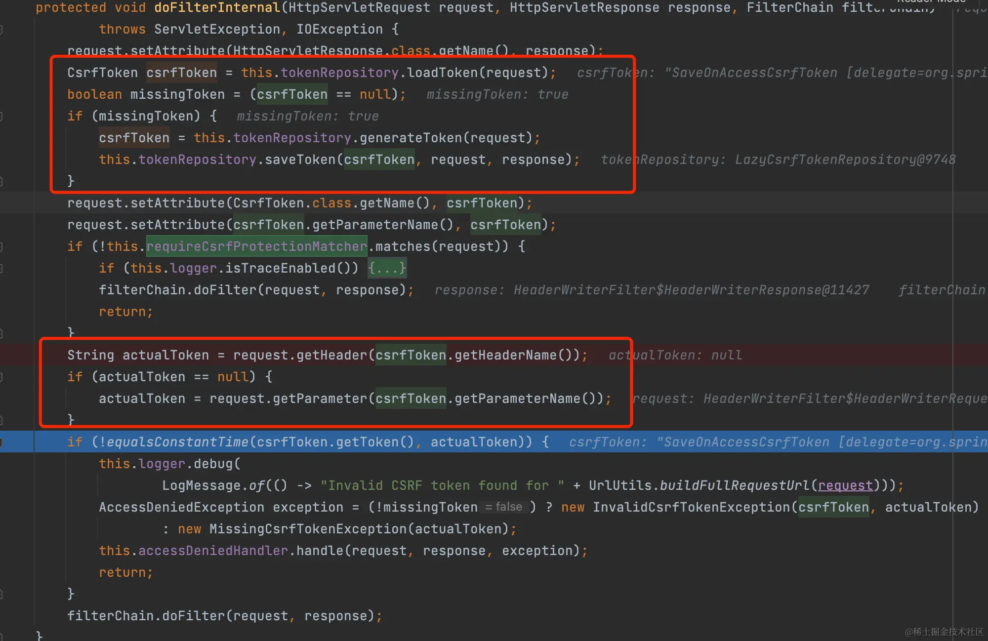The image size is (988, 641).
Task: Collapse the 'if (missingToken)' block fold marker
Action: coord(1,117)
